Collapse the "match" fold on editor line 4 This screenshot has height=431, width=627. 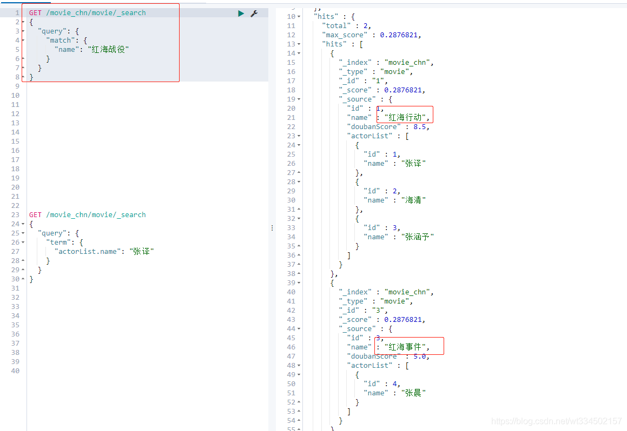(23, 41)
